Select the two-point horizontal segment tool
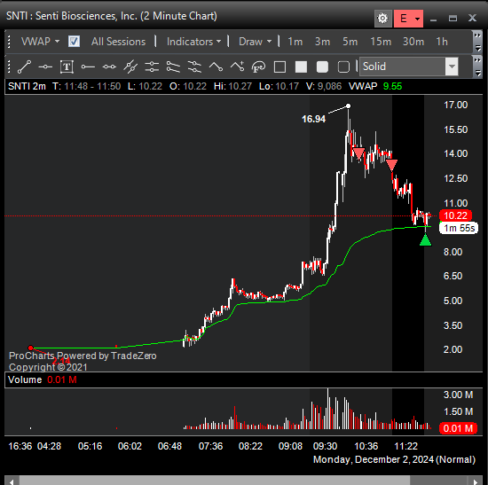Image resolution: width=488 pixels, height=485 pixels. point(109,66)
